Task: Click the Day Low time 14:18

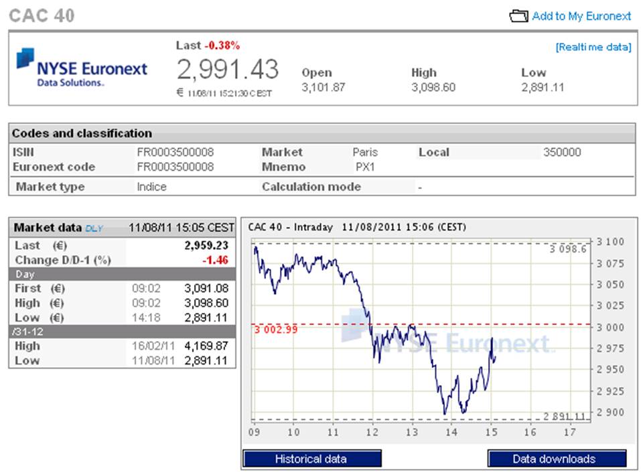Action: 146,318
